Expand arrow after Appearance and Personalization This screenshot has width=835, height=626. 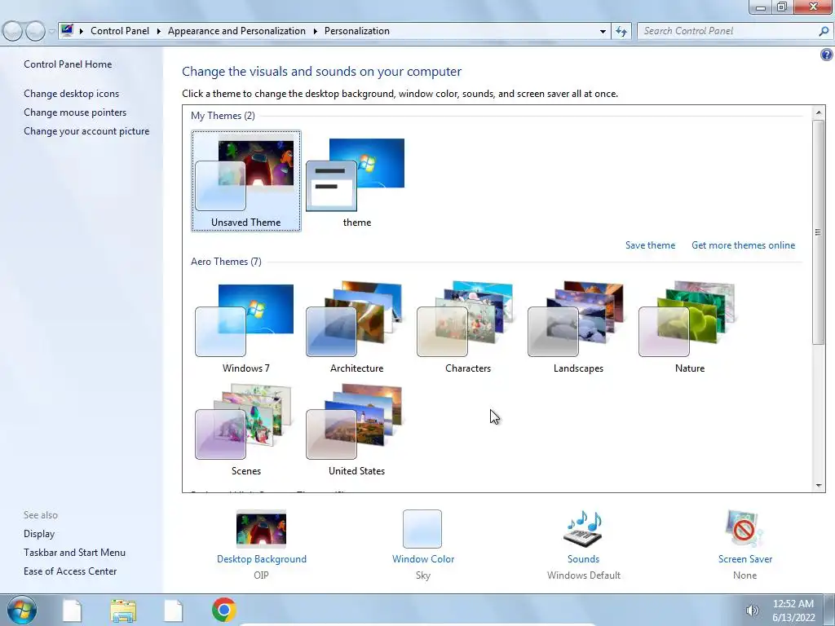316,32
